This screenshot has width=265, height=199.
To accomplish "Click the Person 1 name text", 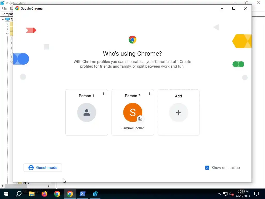I will coord(86,96).
